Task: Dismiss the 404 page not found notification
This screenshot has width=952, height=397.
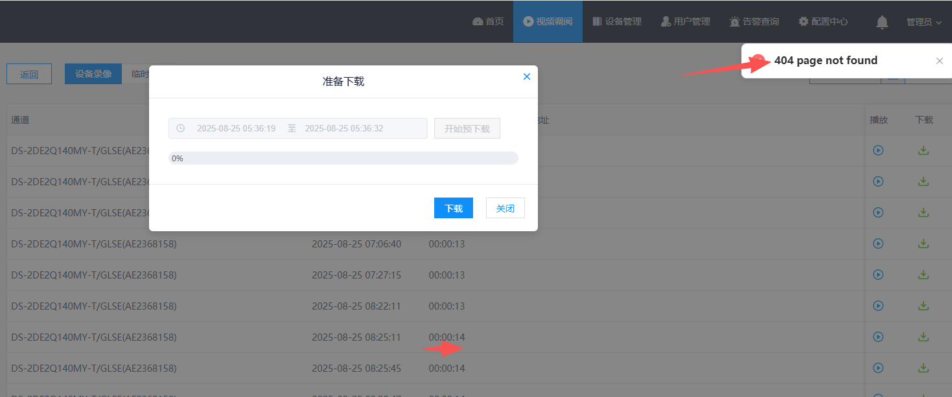Action: tap(940, 61)
